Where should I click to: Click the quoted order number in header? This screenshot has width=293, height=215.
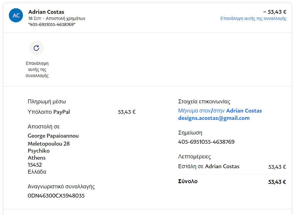[52, 24]
